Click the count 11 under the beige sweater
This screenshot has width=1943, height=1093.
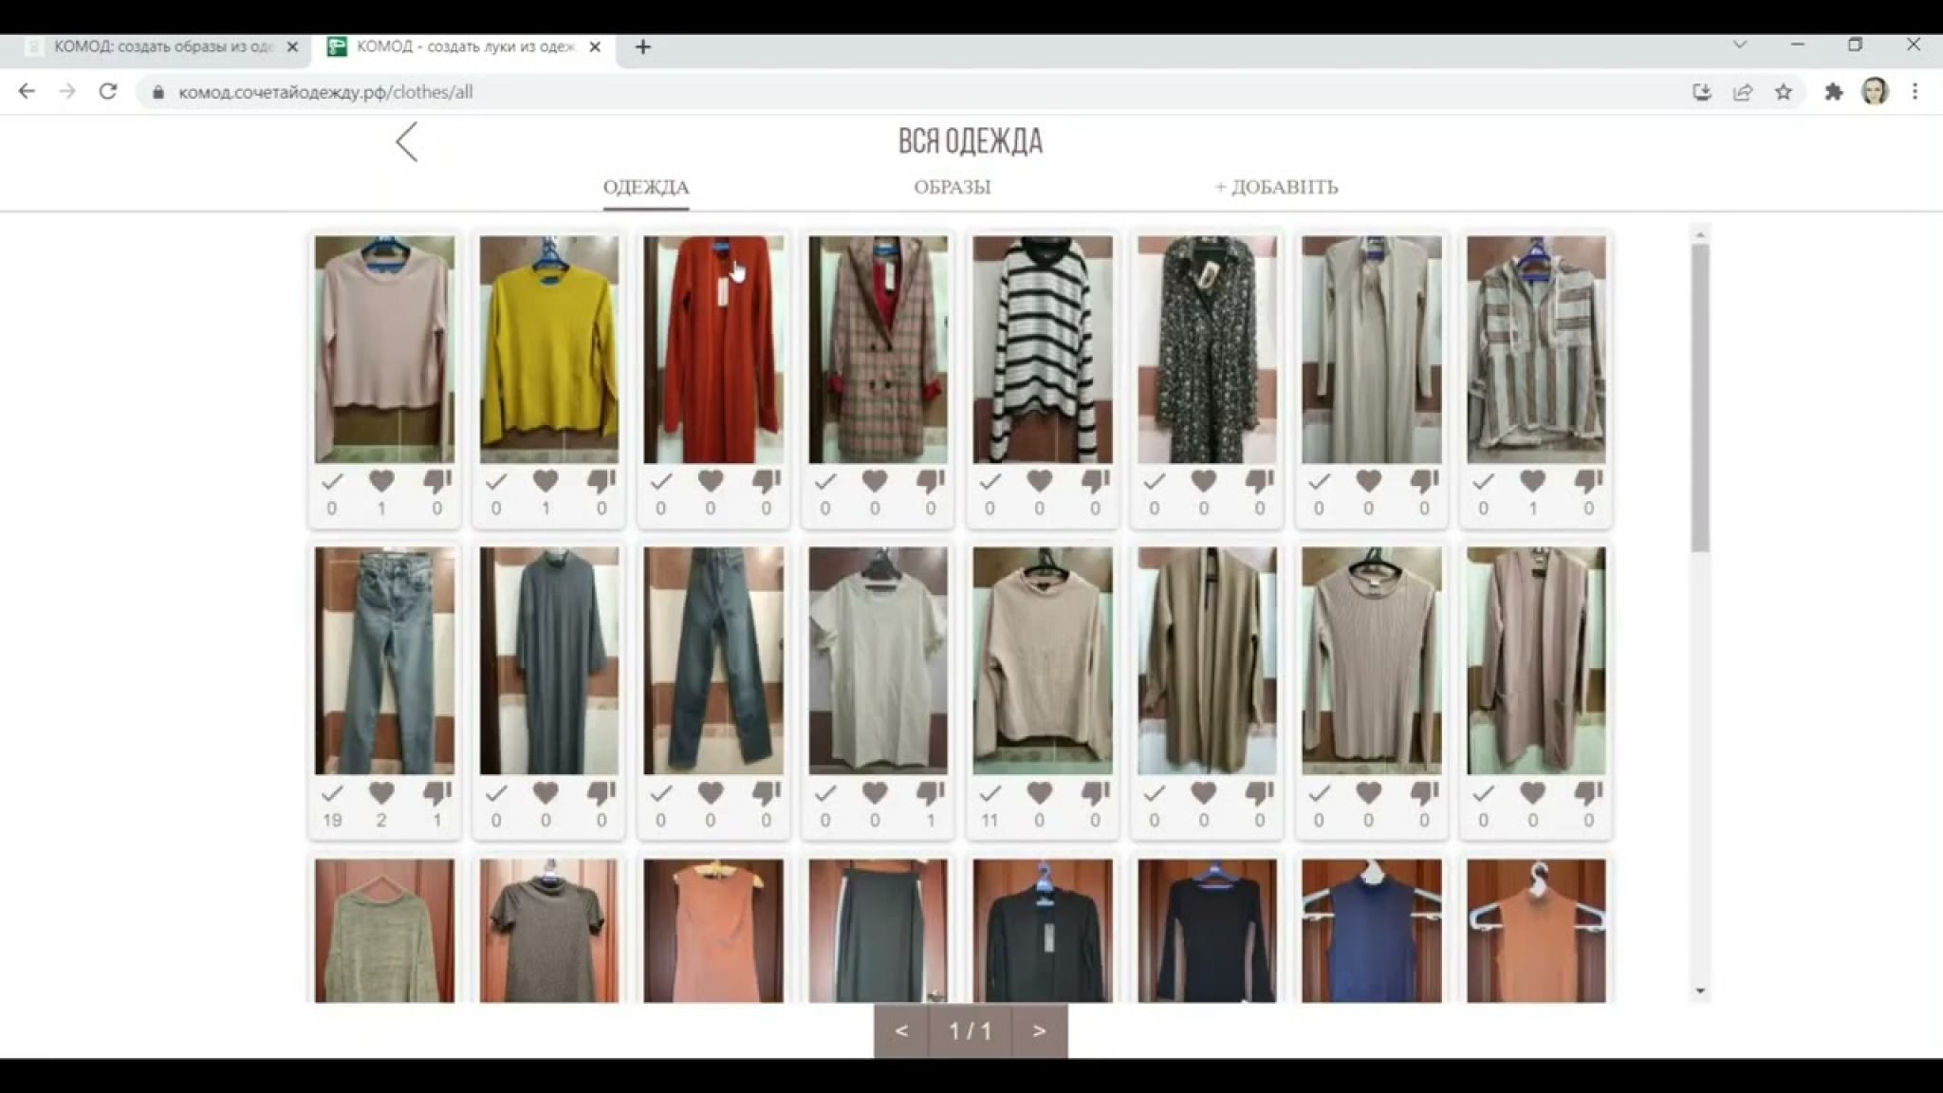pyautogui.click(x=990, y=820)
